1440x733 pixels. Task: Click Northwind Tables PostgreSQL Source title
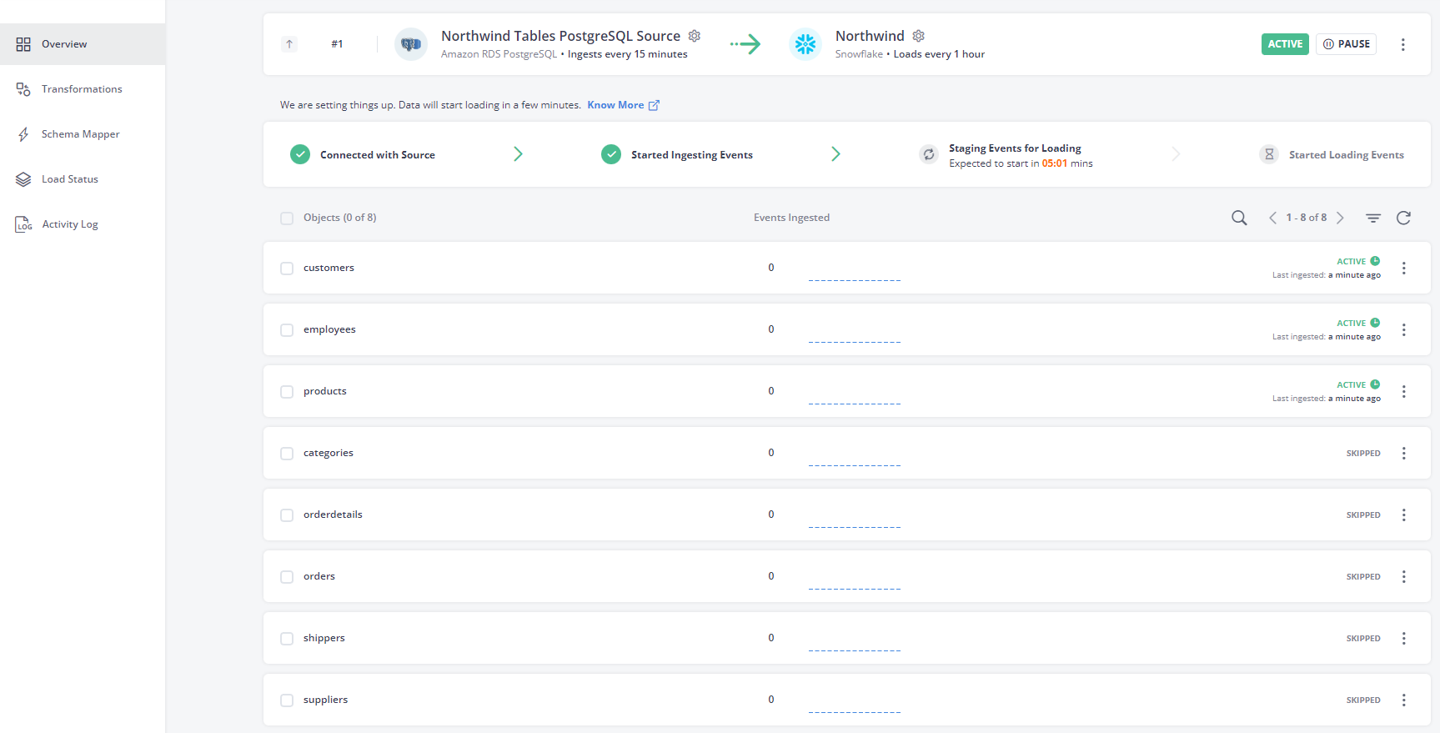coord(560,36)
